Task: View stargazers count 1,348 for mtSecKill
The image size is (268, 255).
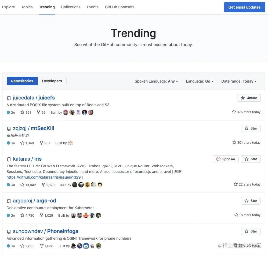Action: coord(27,143)
